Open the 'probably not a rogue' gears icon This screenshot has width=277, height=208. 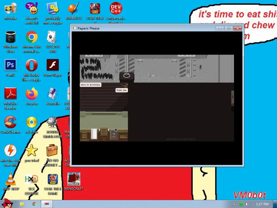coord(53,8)
